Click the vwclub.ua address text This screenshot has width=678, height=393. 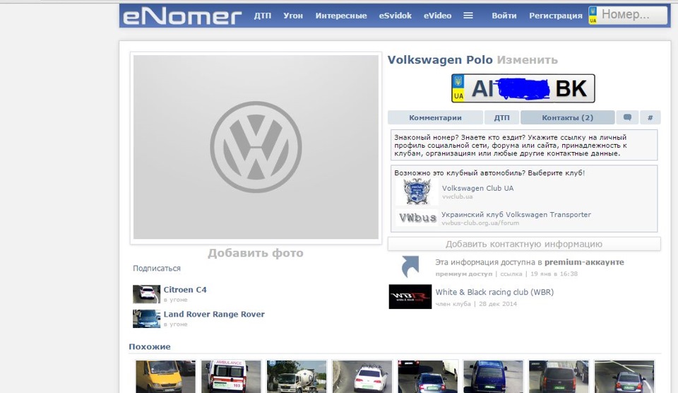pyautogui.click(x=457, y=196)
